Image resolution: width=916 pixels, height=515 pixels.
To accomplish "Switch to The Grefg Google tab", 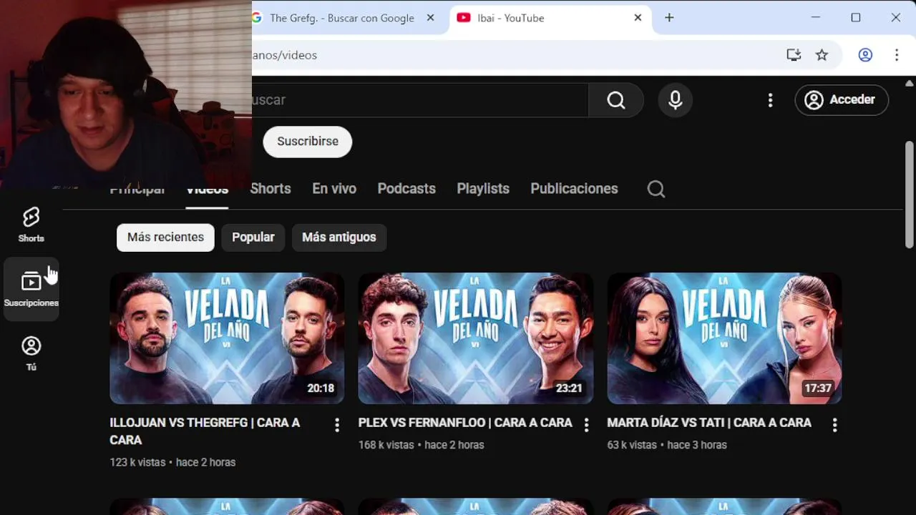I will pos(342,18).
